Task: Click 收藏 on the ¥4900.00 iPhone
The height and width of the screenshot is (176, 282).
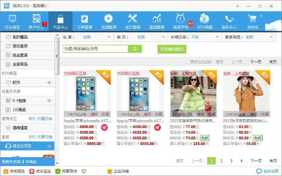Action: pyautogui.click(x=106, y=114)
